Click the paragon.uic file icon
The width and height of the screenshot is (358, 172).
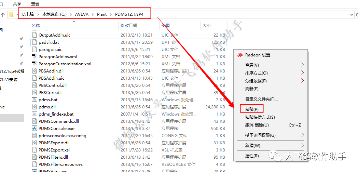point(34,49)
